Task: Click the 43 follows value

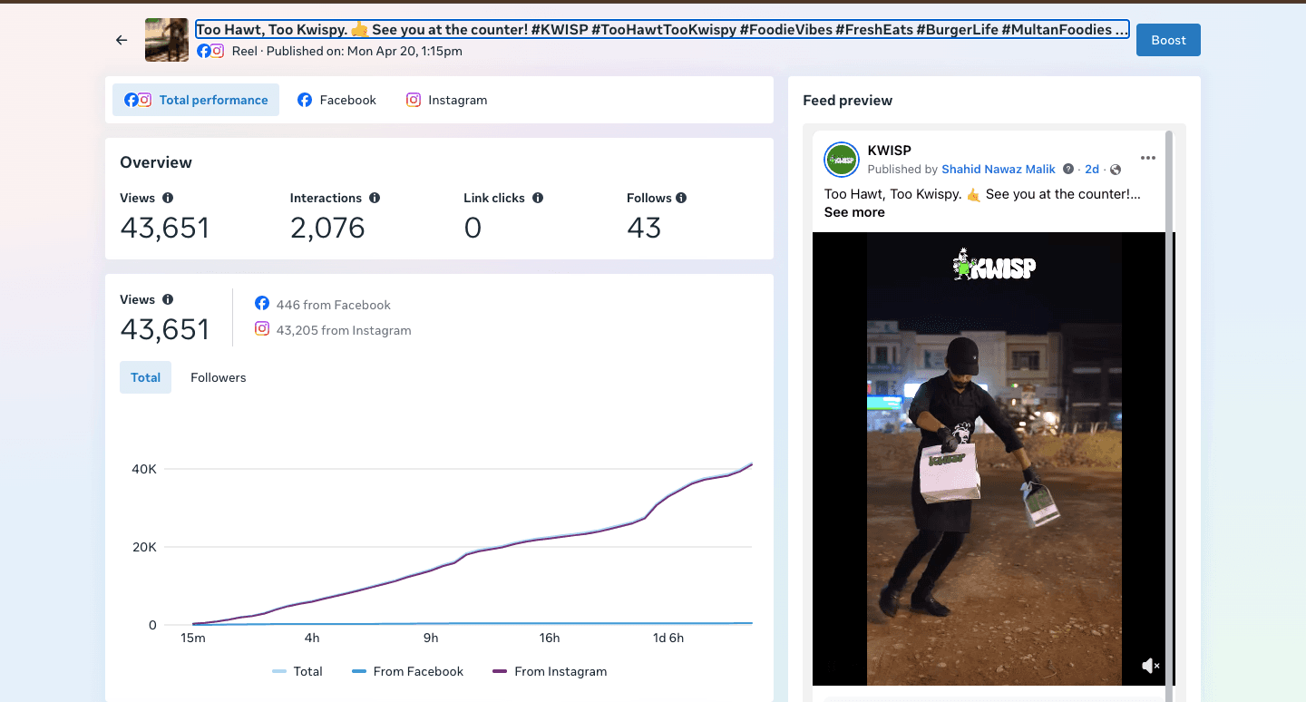Action: point(644,228)
